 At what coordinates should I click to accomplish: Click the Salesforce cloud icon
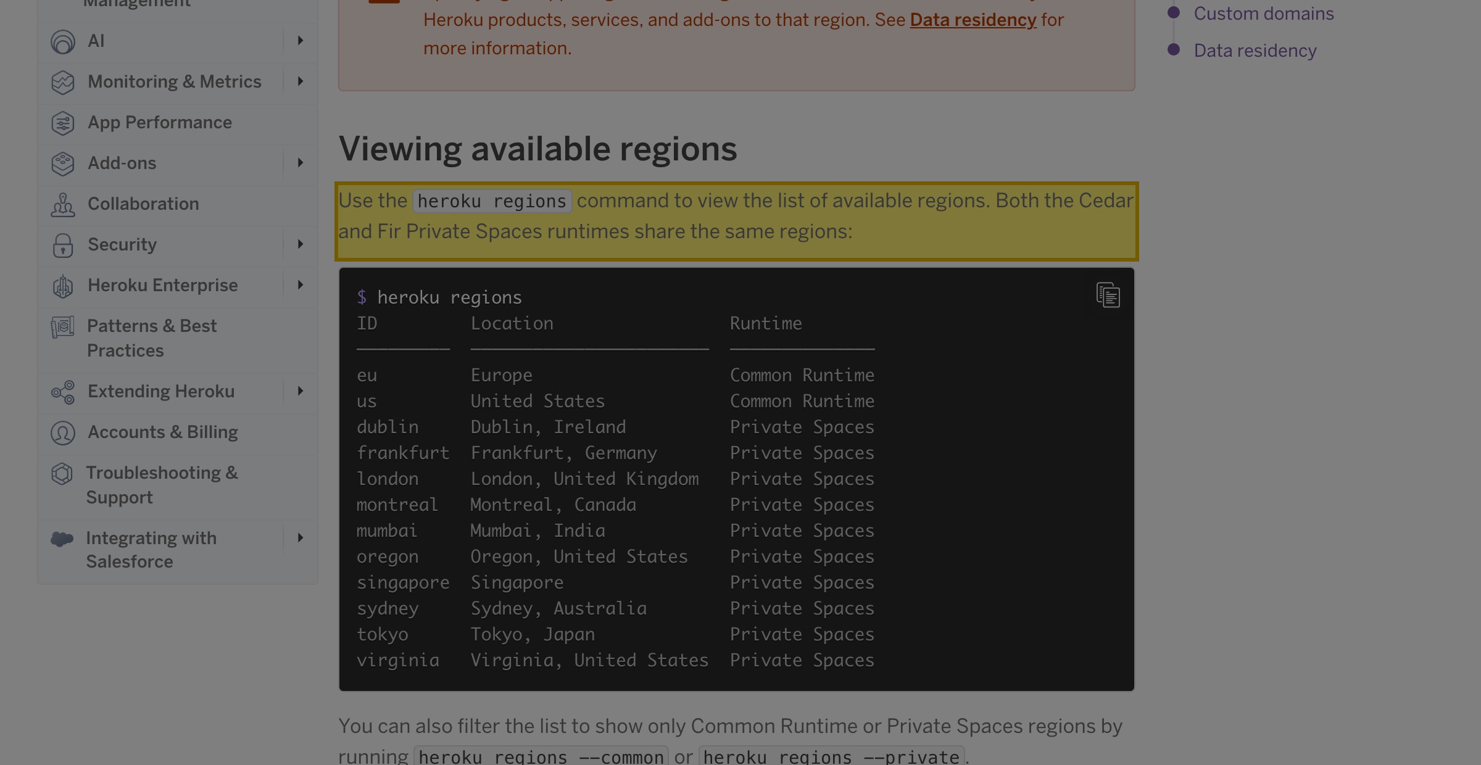62,539
